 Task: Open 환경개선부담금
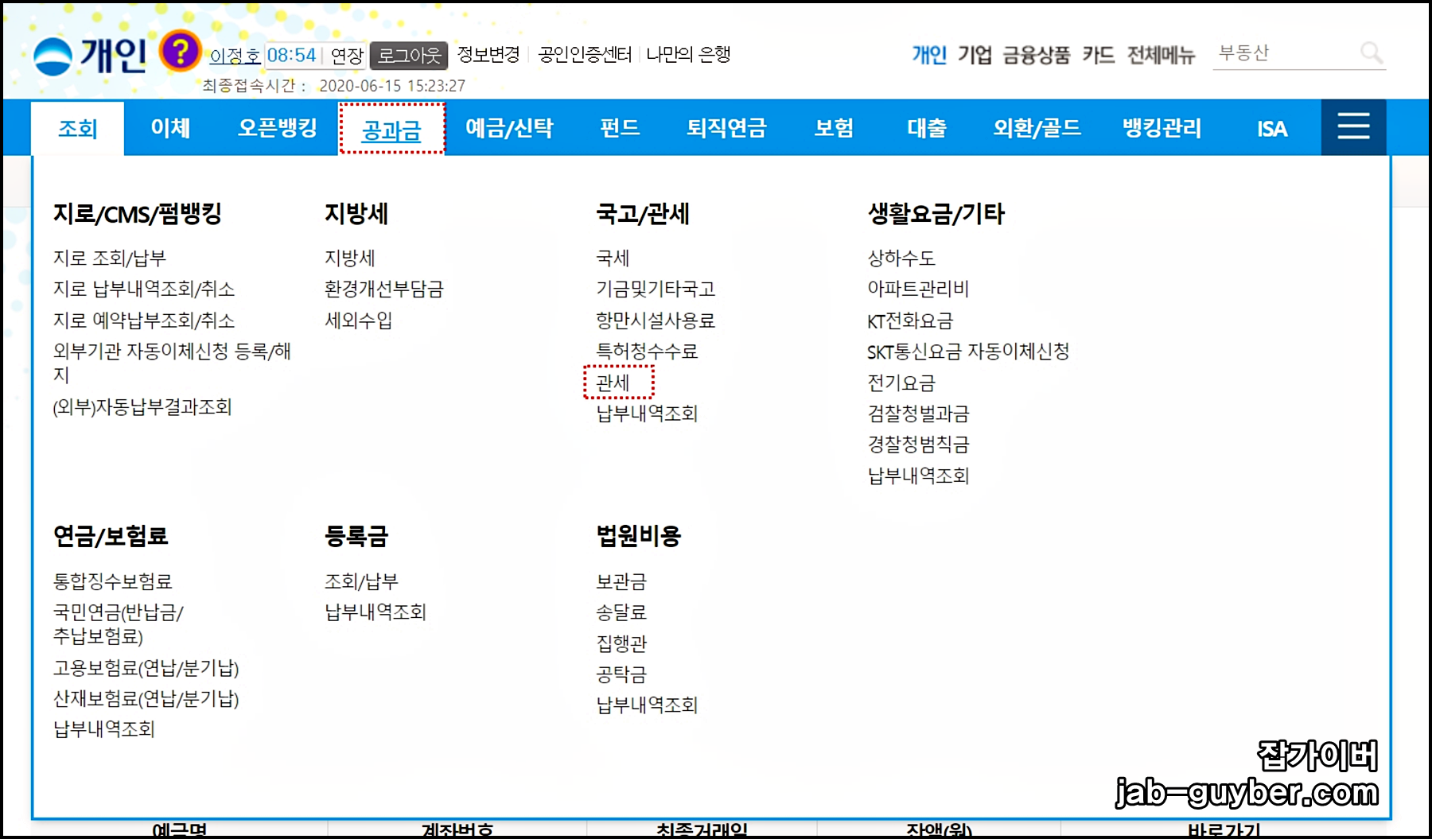(384, 289)
